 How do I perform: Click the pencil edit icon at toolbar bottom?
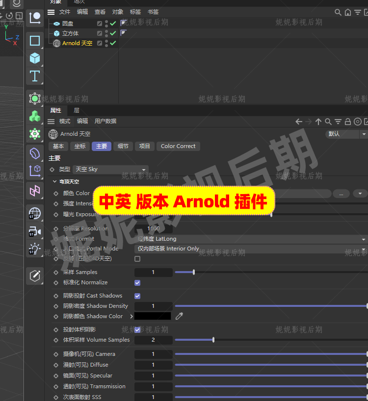(x=35, y=276)
